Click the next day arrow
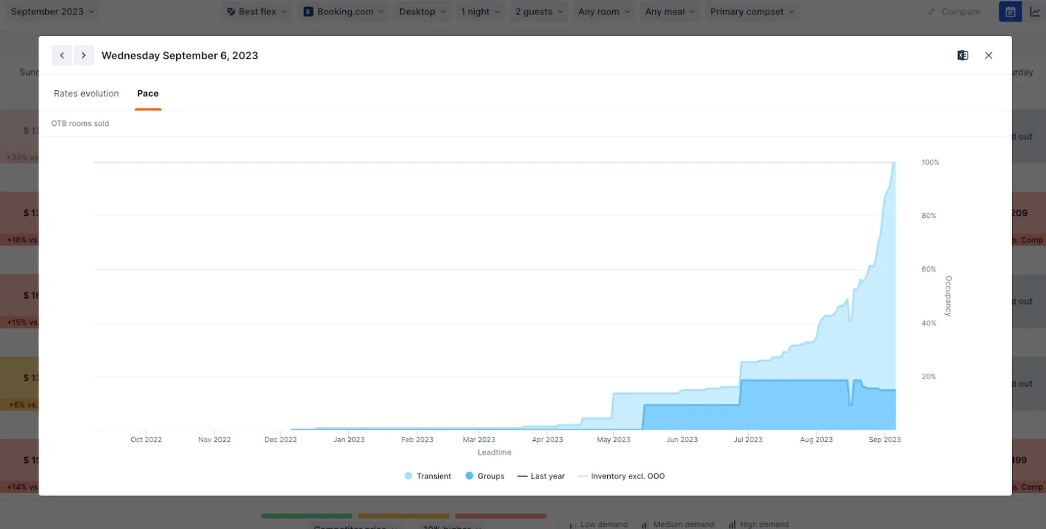The width and height of the screenshot is (1046, 529). pos(84,55)
